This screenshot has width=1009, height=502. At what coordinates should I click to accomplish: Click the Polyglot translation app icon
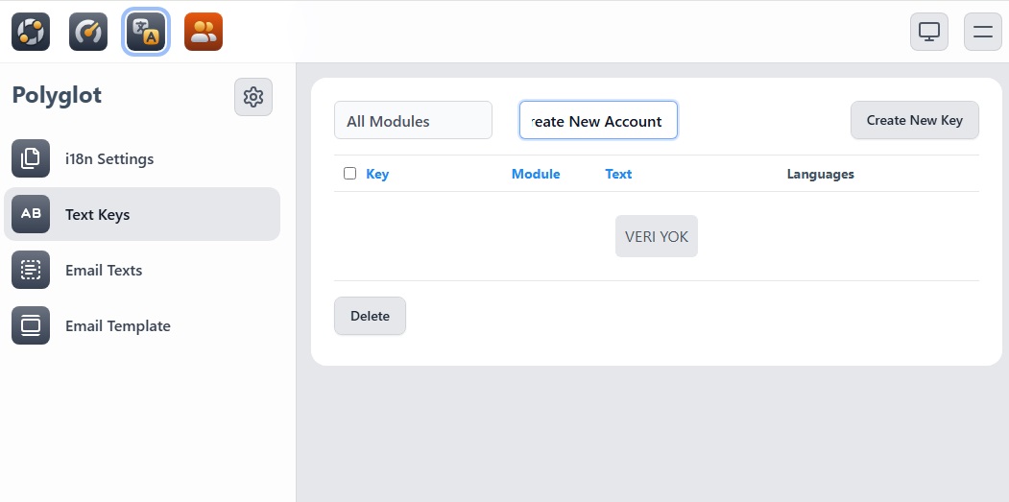click(x=146, y=32)
